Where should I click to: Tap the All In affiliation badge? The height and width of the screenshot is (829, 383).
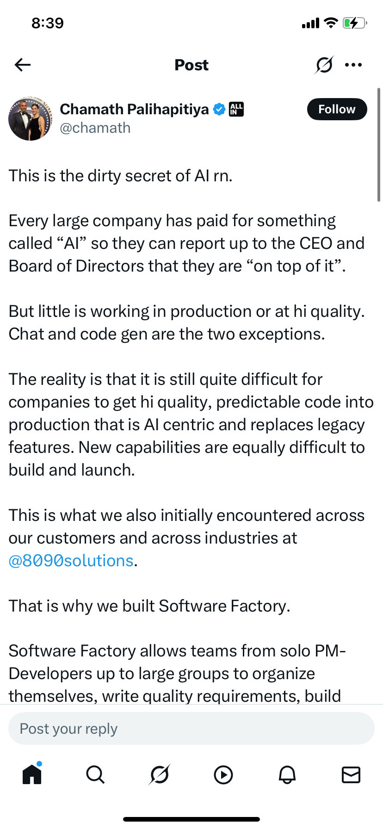236,109
